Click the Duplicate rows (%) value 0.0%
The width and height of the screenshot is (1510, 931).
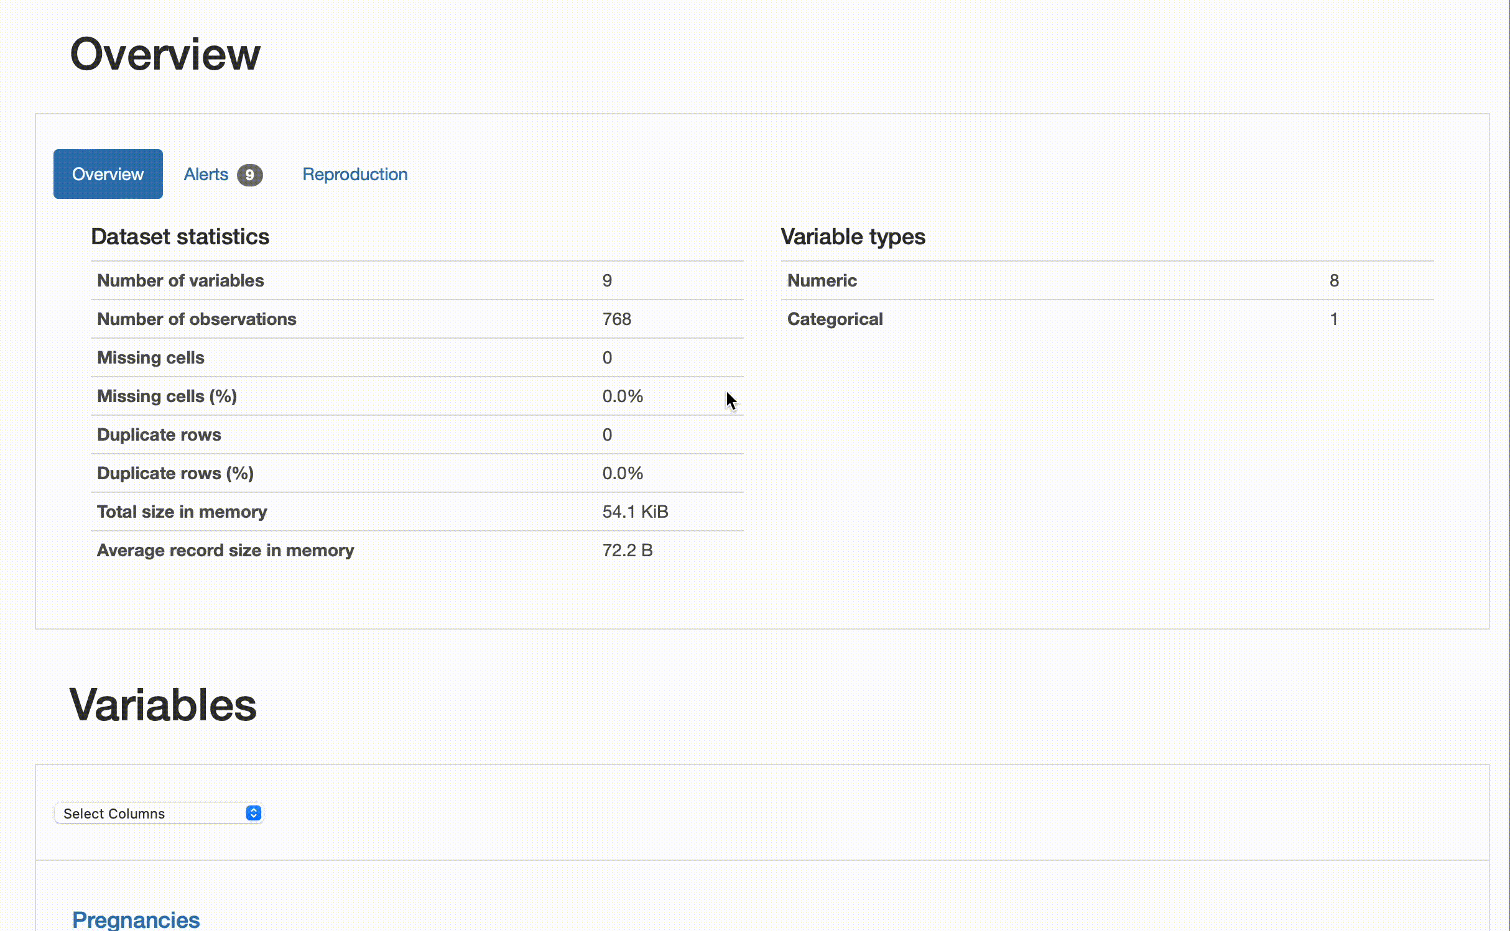coord(622,474)
